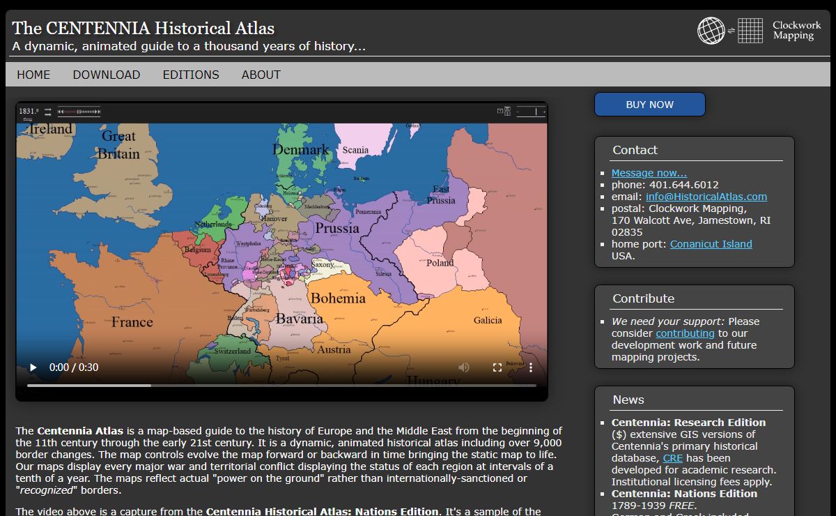Click the video map thumbnail on Prussia
Screen dimensions: 836x516
337,228
